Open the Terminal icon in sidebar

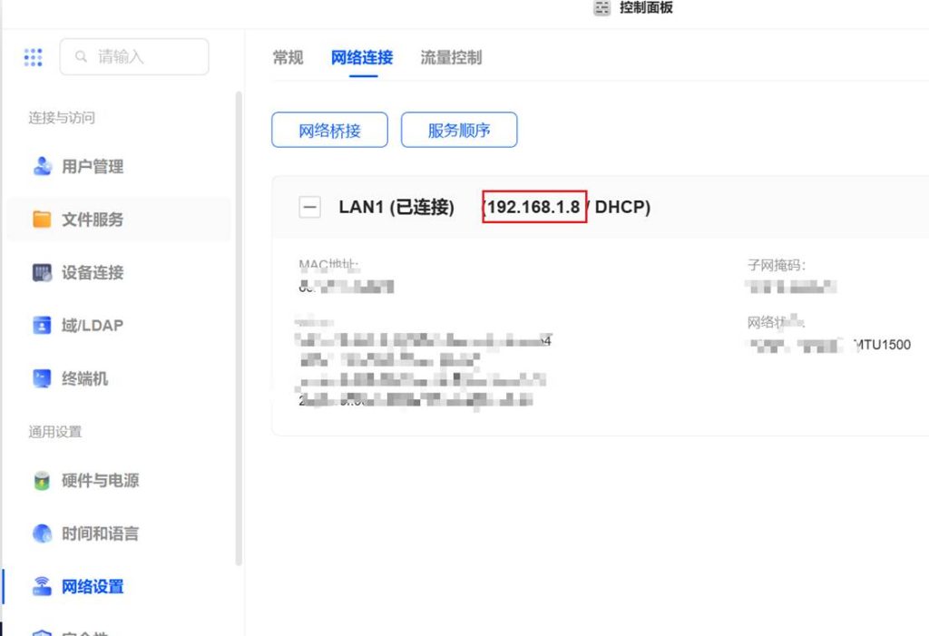coord(42,378)
